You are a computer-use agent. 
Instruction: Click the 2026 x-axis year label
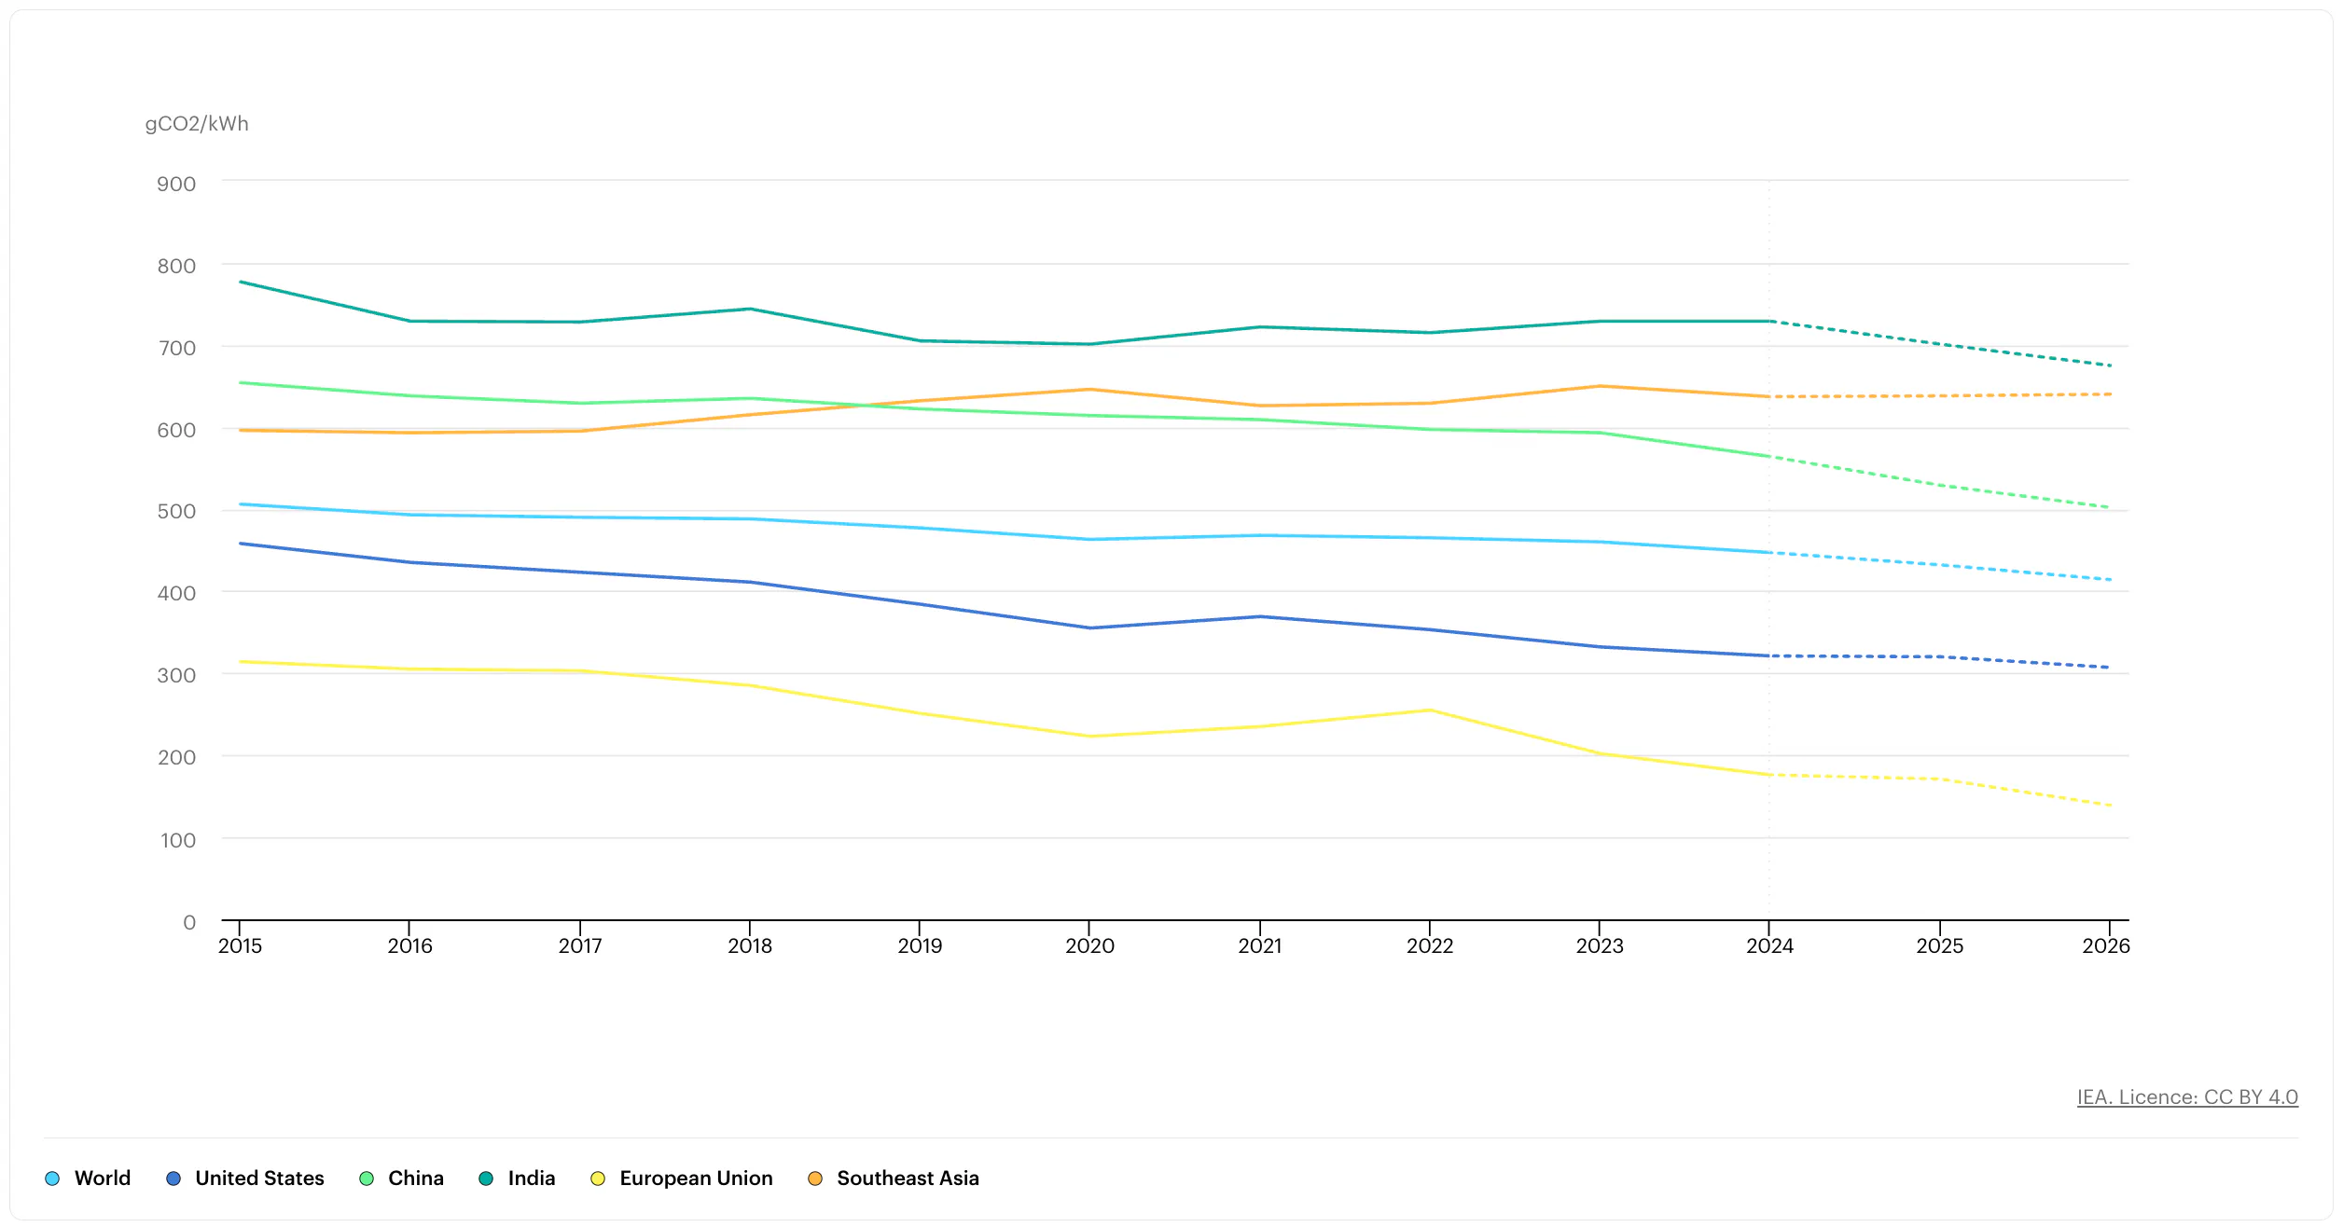(x=2105, y=946)
